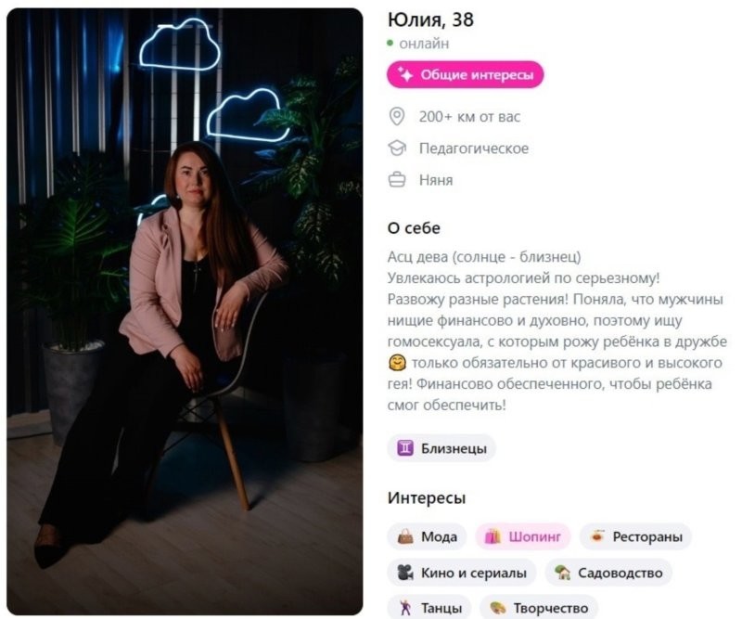Screen dimensions: 742x619
Task: Select the Близнецы zodiac tag
Action: 441,448
